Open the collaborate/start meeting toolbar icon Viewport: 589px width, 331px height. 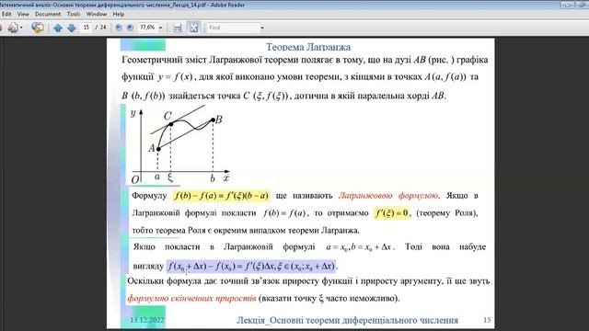(x=37, y=28)
